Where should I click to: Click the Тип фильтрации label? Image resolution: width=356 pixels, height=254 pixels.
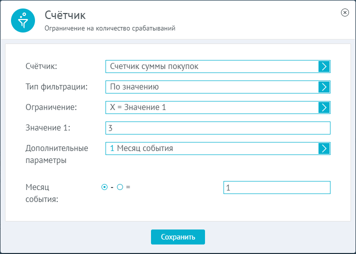[x=56, y=87]
